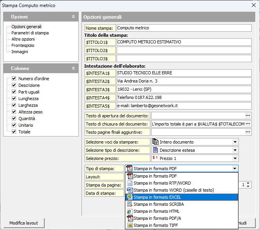Disable the Totale column checkbox
Viewport: 260px width, 230px height.
coord(14,132)
